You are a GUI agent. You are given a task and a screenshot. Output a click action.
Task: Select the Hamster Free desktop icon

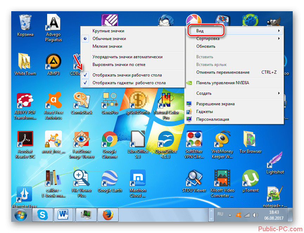(x=24, y=197)
